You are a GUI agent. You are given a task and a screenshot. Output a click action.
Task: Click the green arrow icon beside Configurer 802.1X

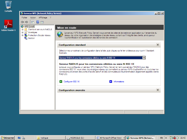(x=61, y=81)
